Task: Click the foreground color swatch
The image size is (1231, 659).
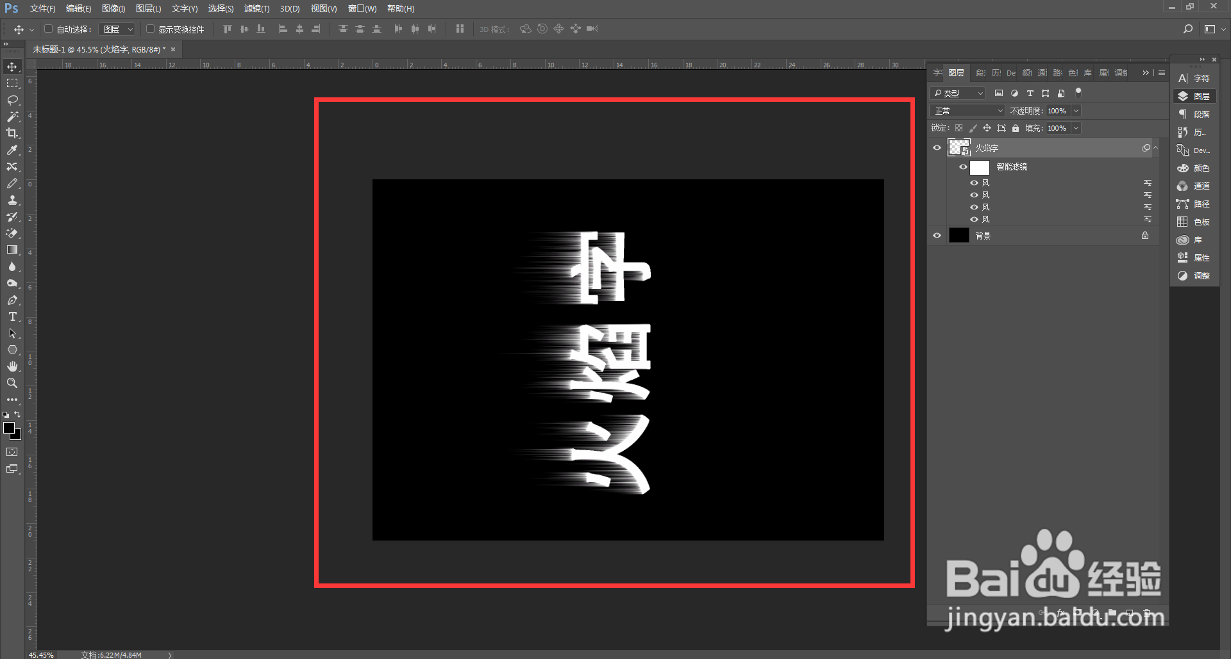Action: tap(10, 428)
